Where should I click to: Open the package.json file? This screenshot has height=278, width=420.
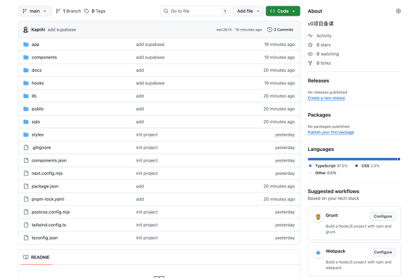pos(45,186)
